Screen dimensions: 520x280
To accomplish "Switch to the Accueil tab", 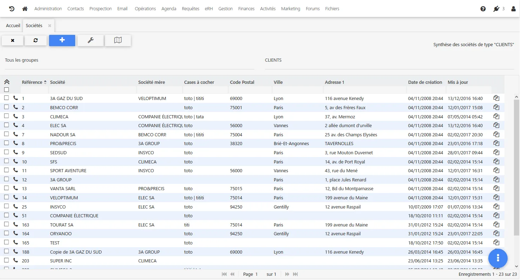I will [x=13, y=26].
